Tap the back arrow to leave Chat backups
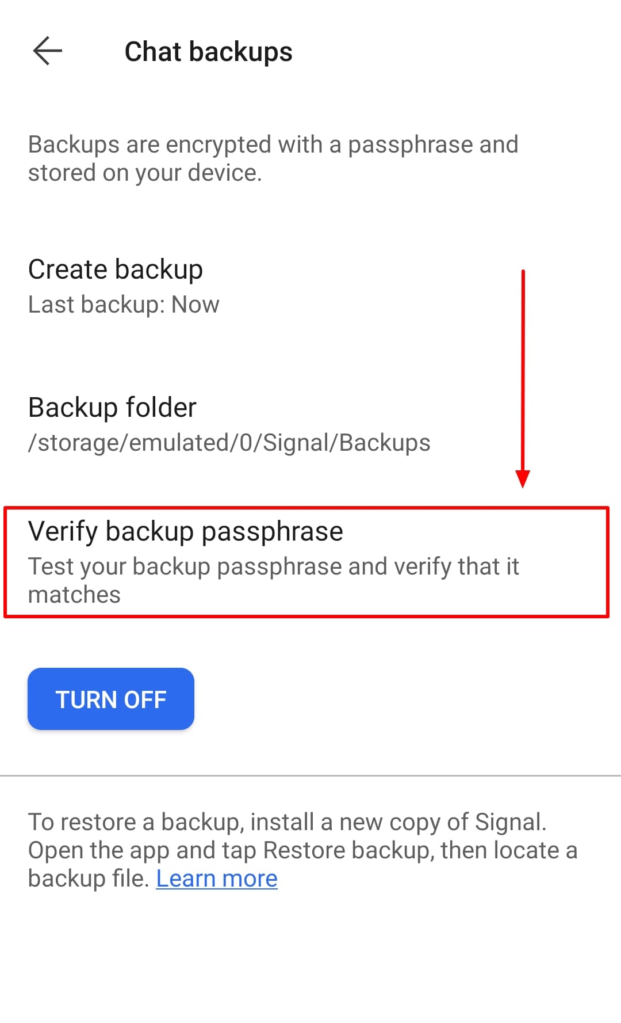 (x=47, y=51)
